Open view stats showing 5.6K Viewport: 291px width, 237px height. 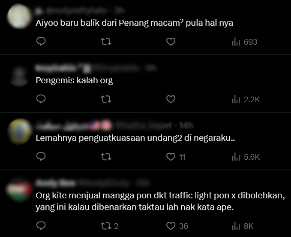pyautogui.click(x=246, y=157)
